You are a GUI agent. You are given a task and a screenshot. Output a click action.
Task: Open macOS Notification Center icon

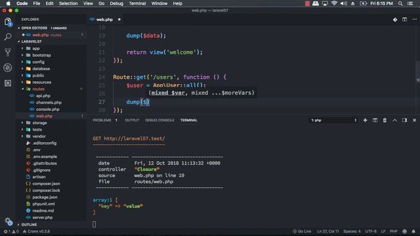410,3
